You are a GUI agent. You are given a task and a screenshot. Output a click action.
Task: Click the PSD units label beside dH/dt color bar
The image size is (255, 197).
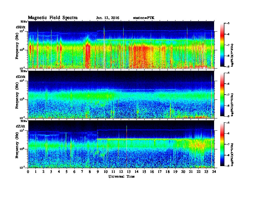point(232,55)
